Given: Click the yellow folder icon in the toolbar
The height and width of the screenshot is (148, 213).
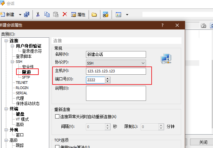Looking at the screenshot, I should point(94,14).
